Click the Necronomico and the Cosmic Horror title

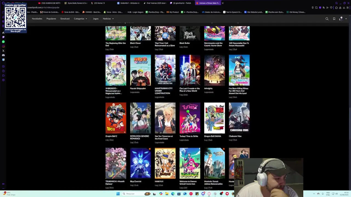213,44
